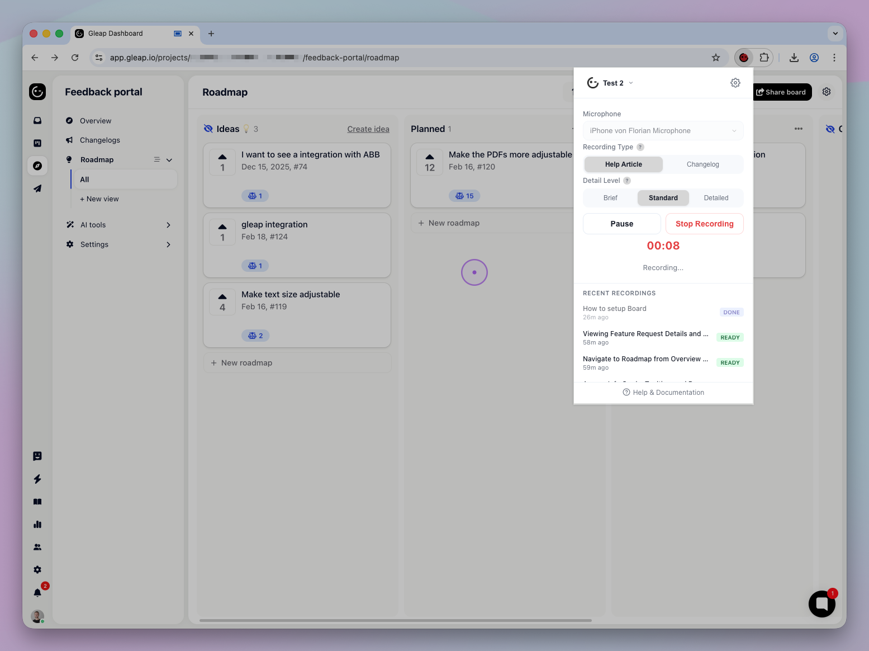The image size is (869, 651).
Task: Click the Detail Level help question mark
Action: (x=627, y=181)
